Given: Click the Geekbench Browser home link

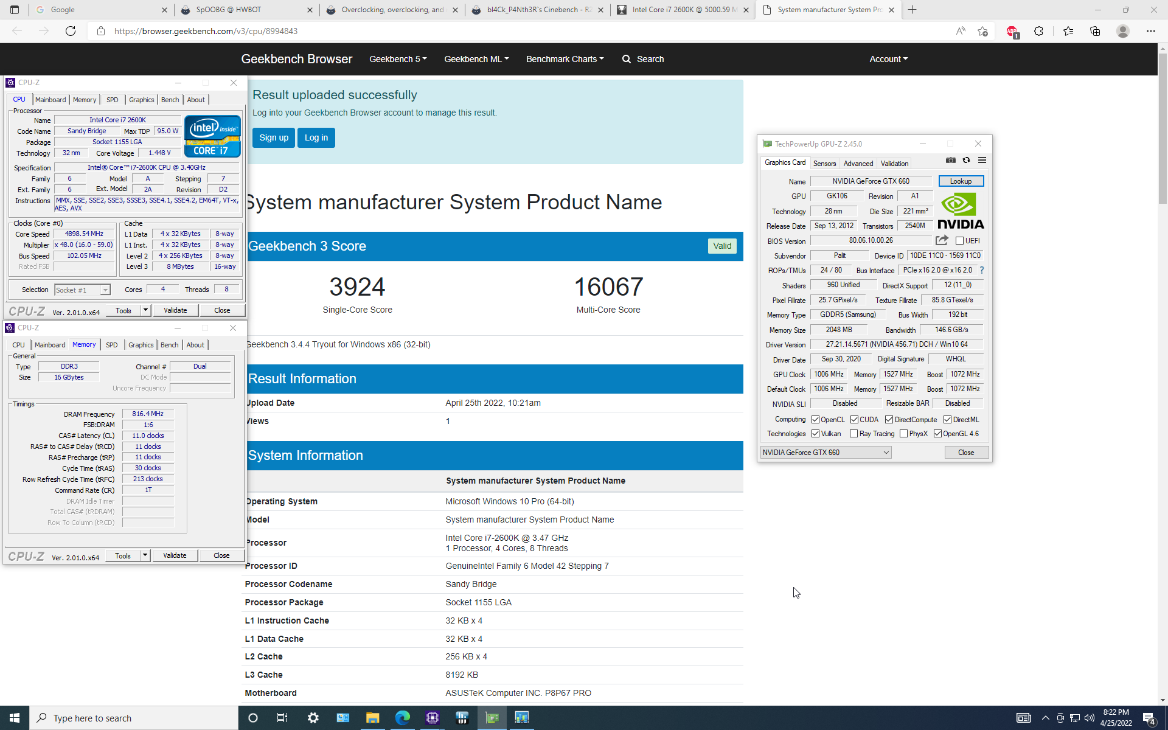Looking at the screenshot, I should point(296,59).
